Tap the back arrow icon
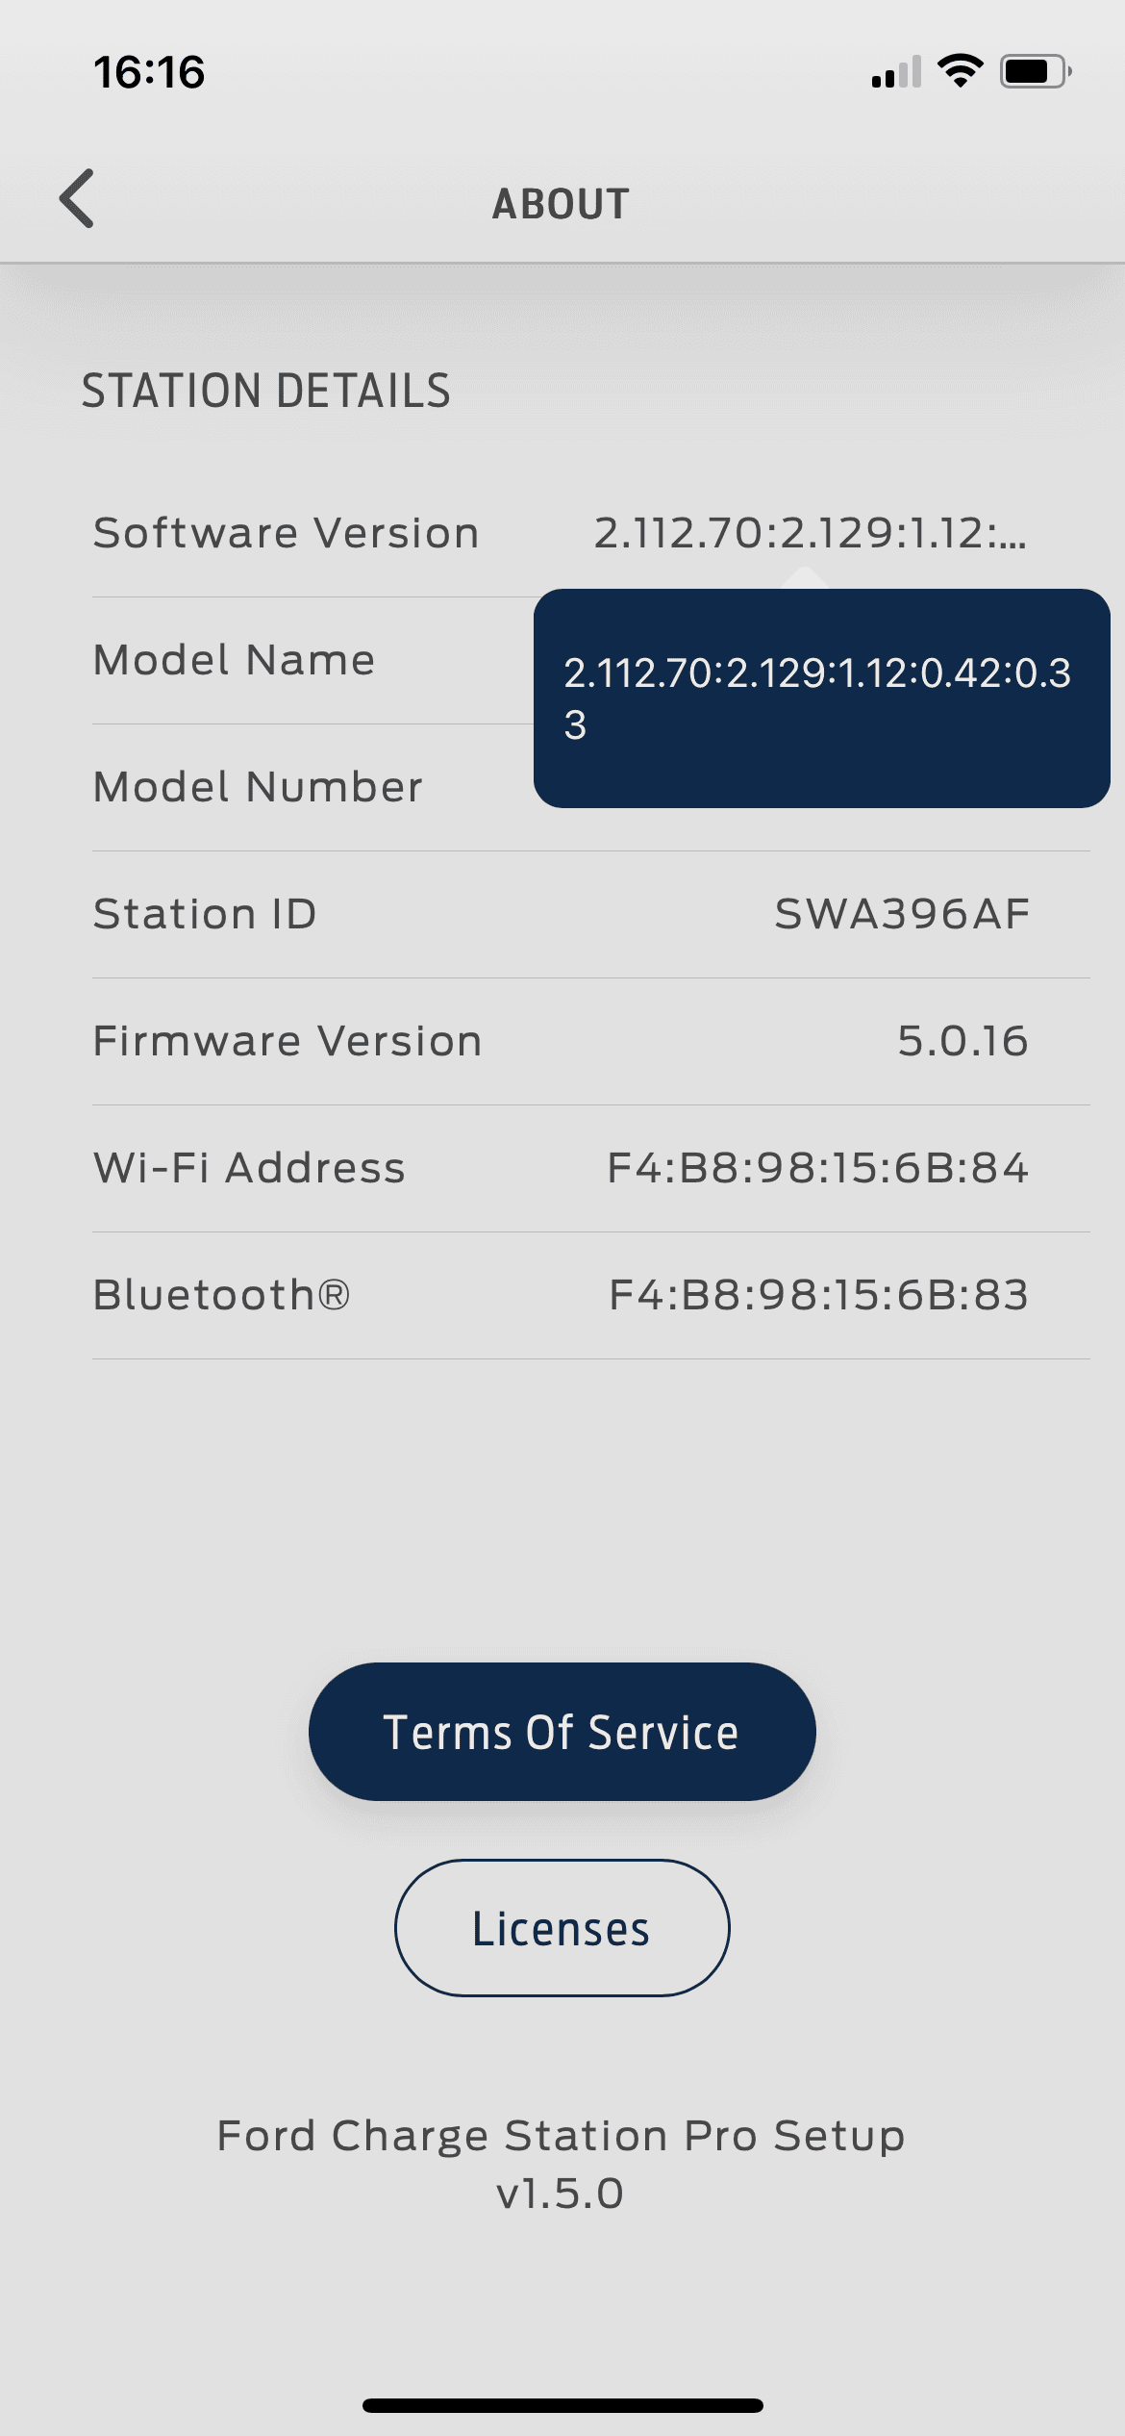 pos(77,199)
